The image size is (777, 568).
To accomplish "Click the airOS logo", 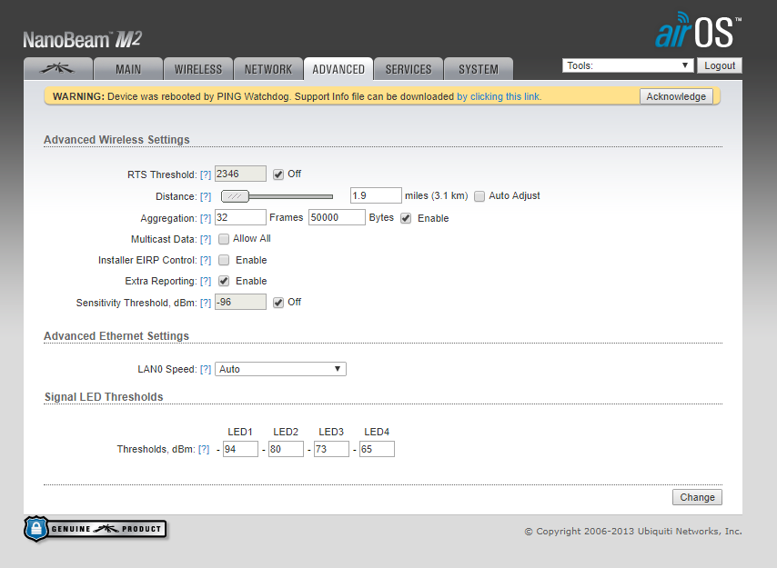I will click(x=698, y=30).
